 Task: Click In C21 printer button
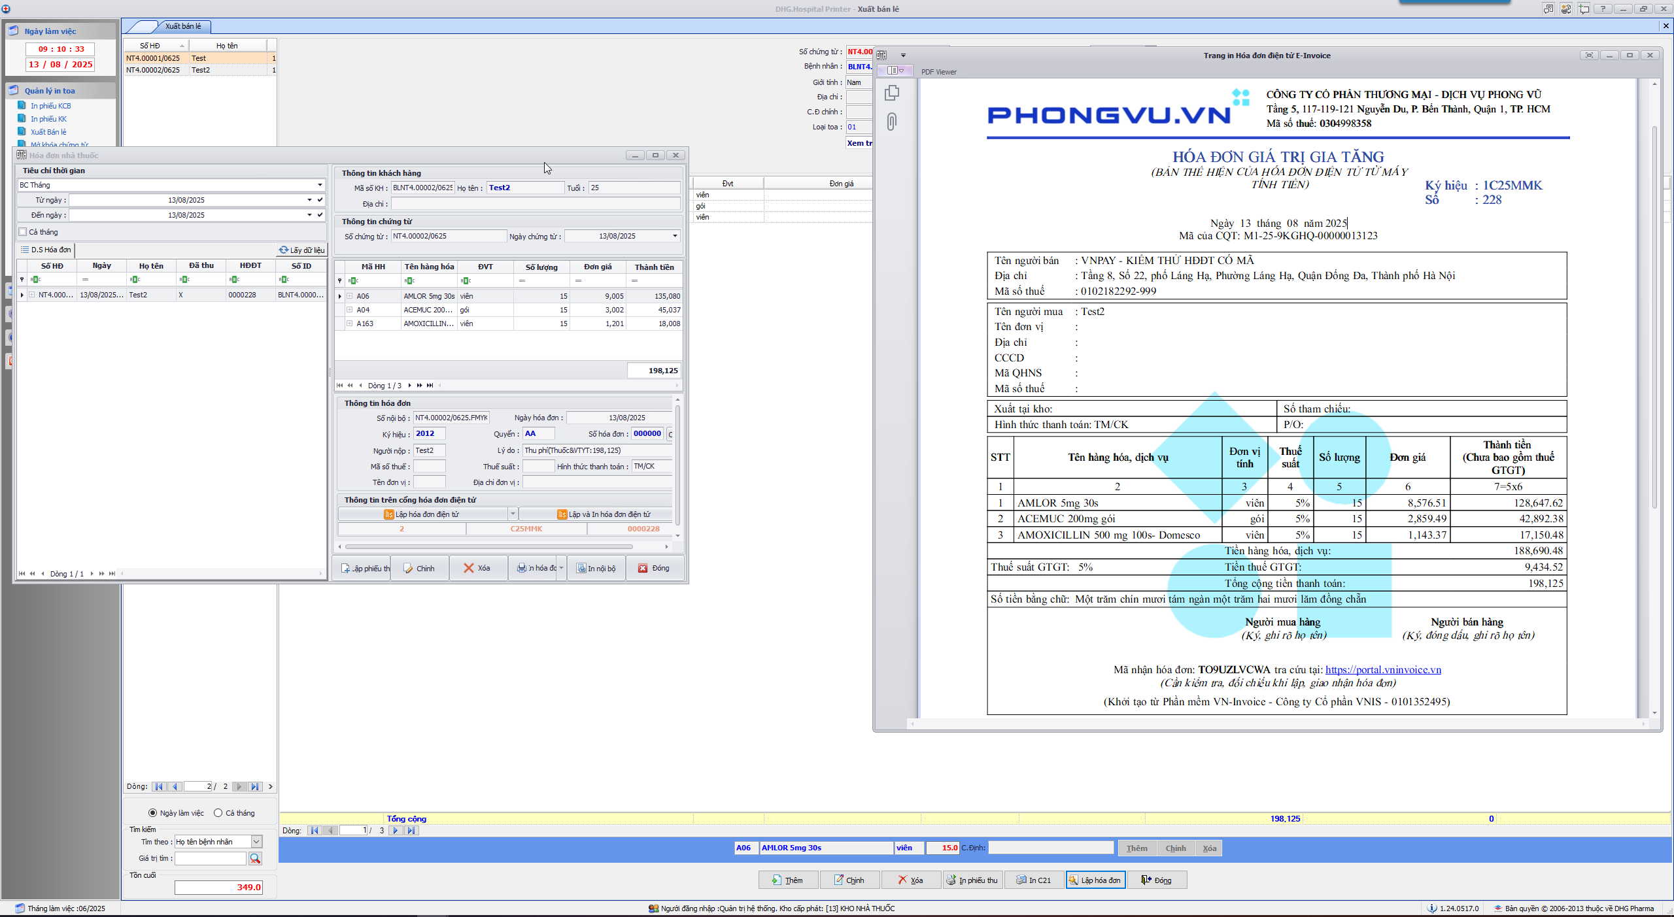tap(1034, 880)
